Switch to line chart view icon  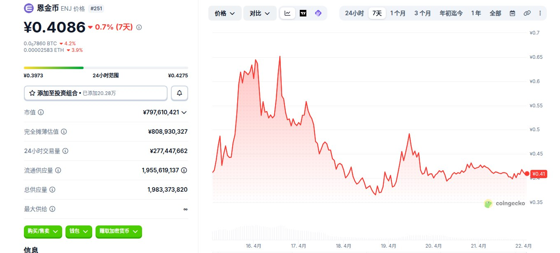(x=287, y=13)
